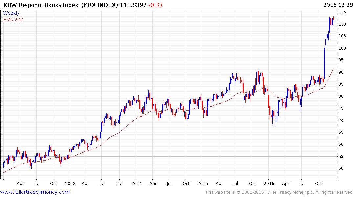Click the 95 price axis label

coord(341,60)
